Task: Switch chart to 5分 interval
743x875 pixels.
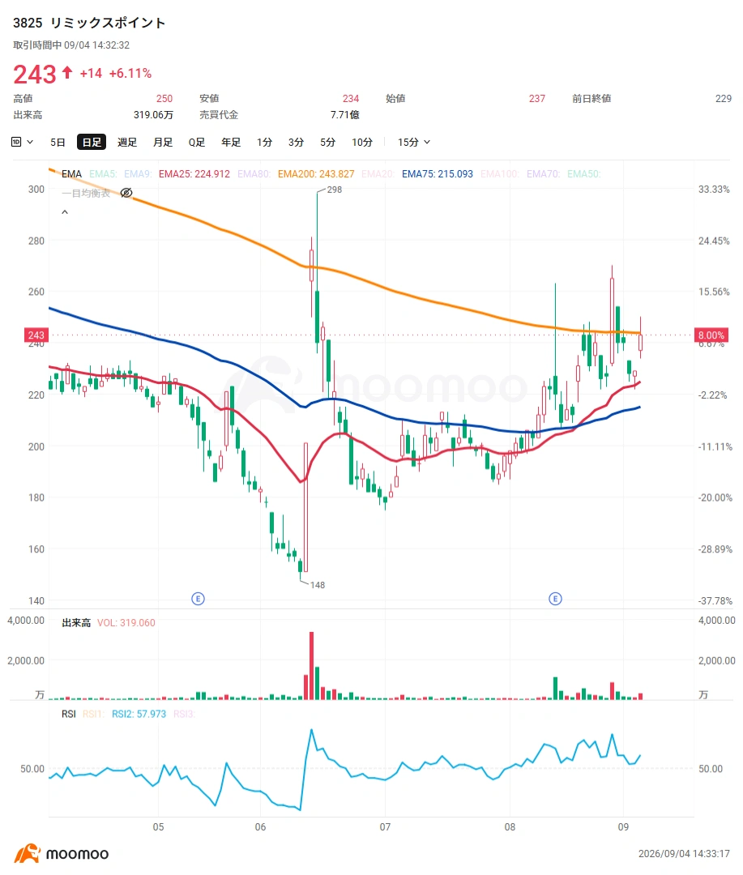Action: click(328, 143)
